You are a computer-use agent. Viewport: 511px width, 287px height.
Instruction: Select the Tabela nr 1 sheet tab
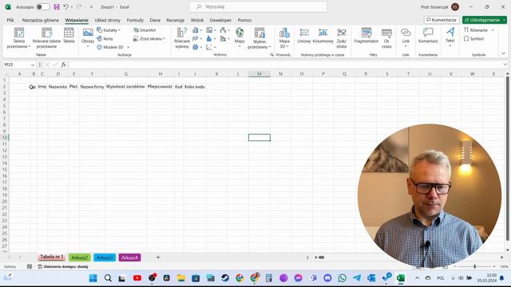tap(51, 257)
